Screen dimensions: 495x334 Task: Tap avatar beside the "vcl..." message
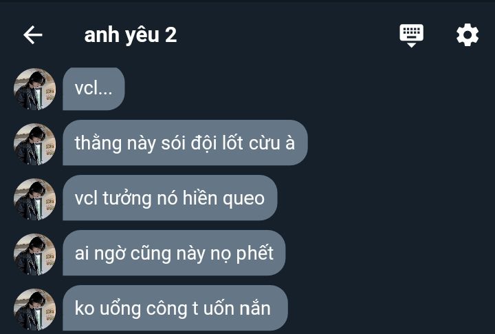pos(35,90)
